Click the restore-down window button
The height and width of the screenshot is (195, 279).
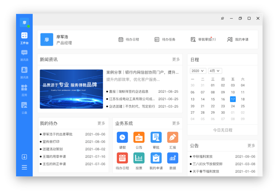240,18
